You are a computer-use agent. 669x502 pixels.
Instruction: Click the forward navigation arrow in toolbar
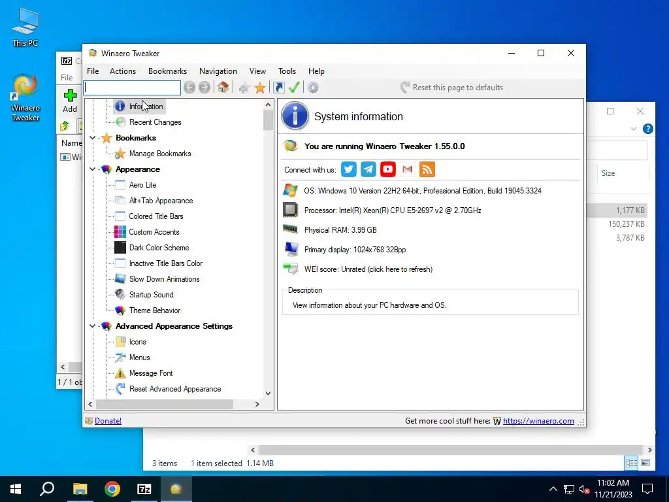tap(204, 88)
